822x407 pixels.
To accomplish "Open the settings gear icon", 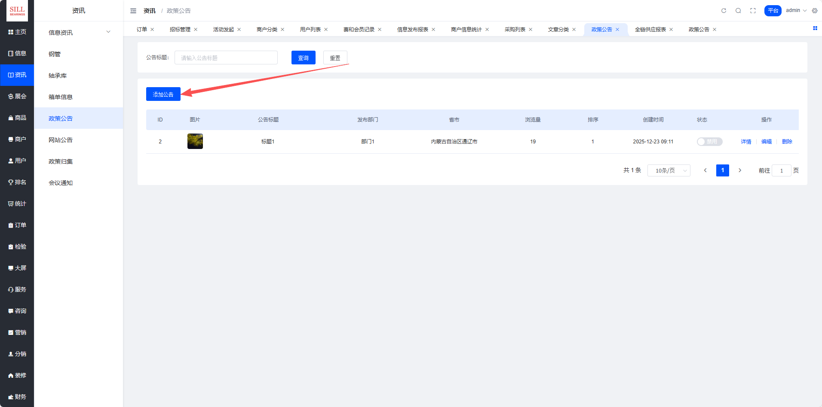I will click(x=815, y=11).
